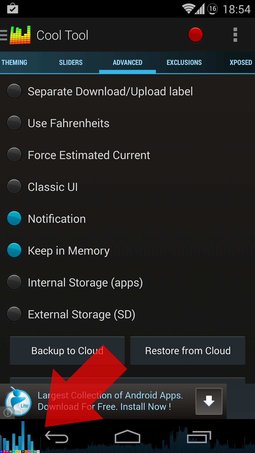Open the Largest Collection of Android Apps ad
Screen dimensions: 255x453
tap(110, 401)
